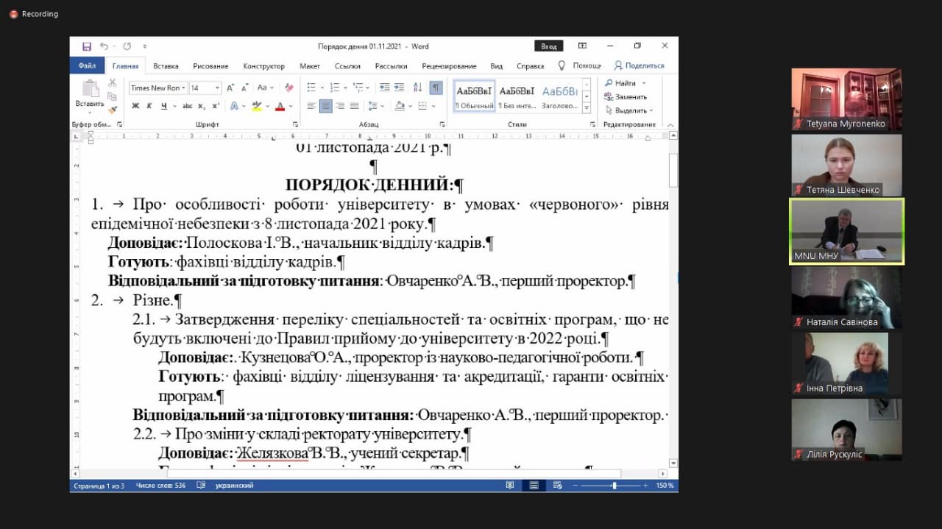Select Наталія Савінова participant video thumbnail
This screenshot has height=529, width=942.
(x=846, y=298)
